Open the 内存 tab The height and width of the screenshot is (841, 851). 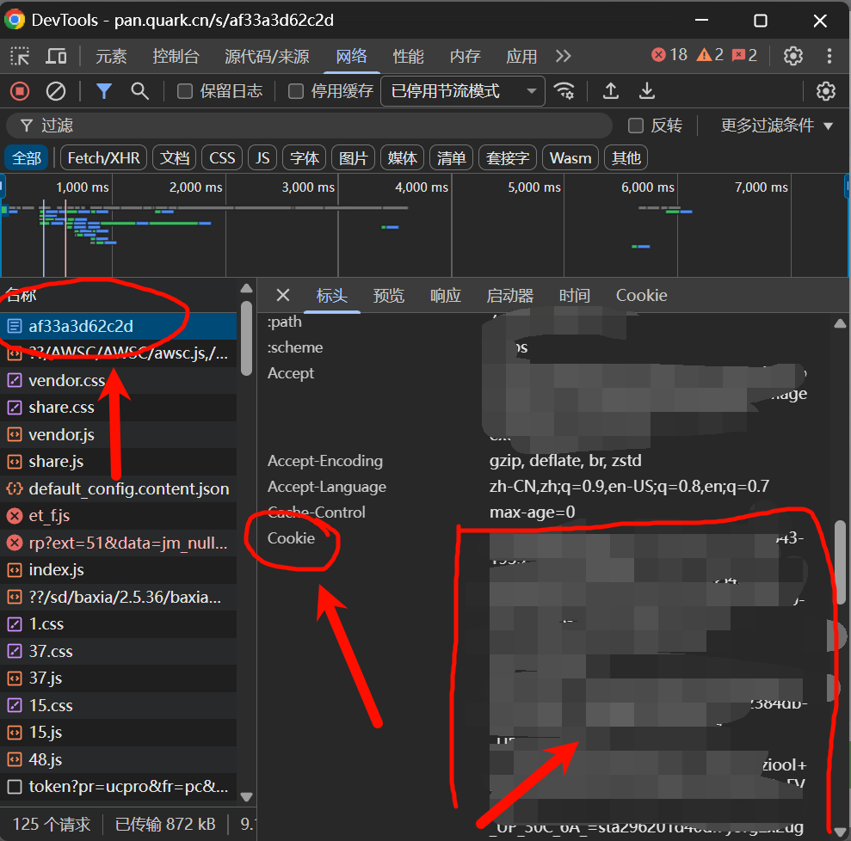(466, 56)
